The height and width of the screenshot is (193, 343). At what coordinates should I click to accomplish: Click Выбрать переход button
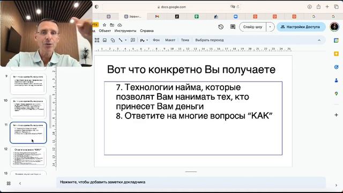(210, 40)
